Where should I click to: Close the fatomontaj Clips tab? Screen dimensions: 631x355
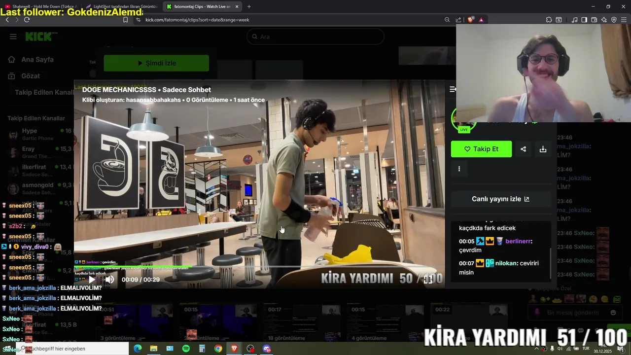[237, 6]
